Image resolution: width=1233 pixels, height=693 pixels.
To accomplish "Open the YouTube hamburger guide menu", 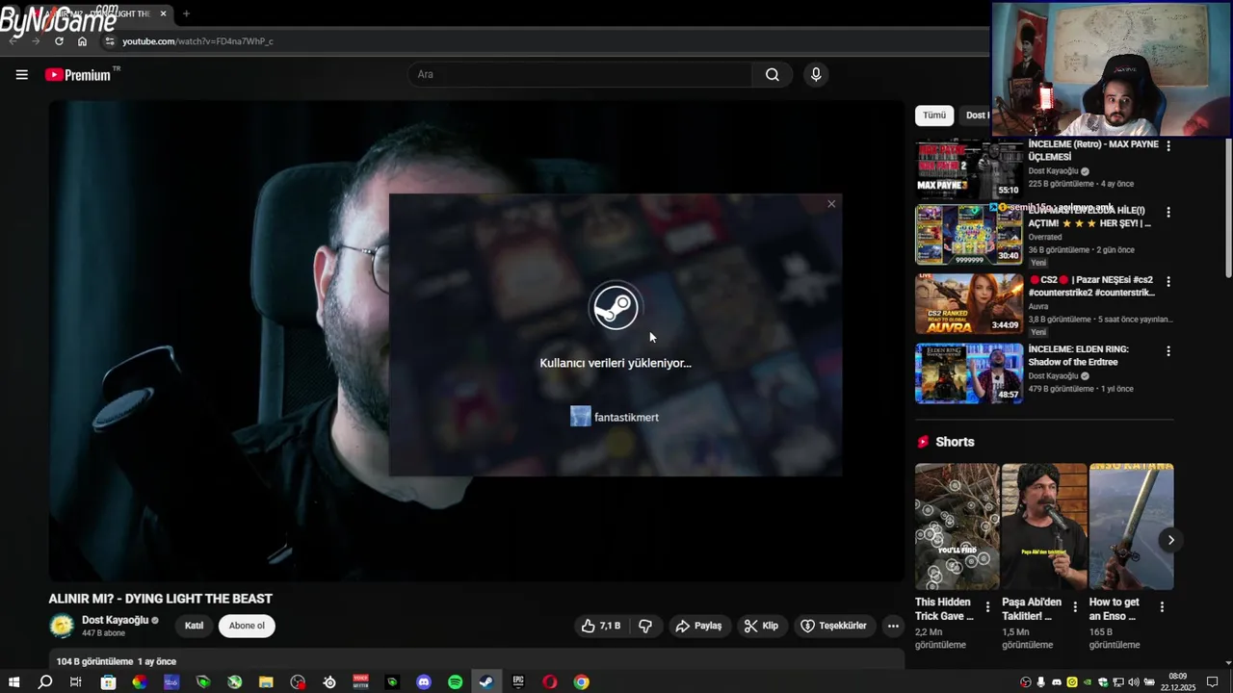I will click(21, 74).
